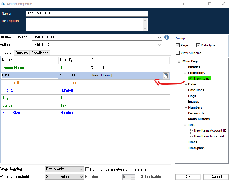The image size is (229, 181).
Task: Collapse the Collections tree node
Action: (185, 73)
